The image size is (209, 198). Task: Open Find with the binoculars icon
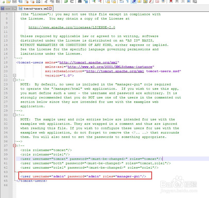pyautogui.click(x=80, y=1)
